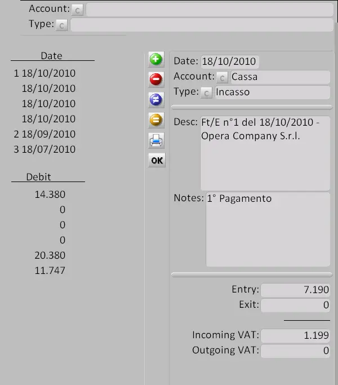Click the Outgoing VAT field
This screenshot has width=338, height=385.
point(296,351)
